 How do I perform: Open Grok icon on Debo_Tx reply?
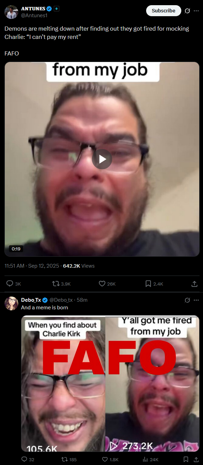(187, 300)
